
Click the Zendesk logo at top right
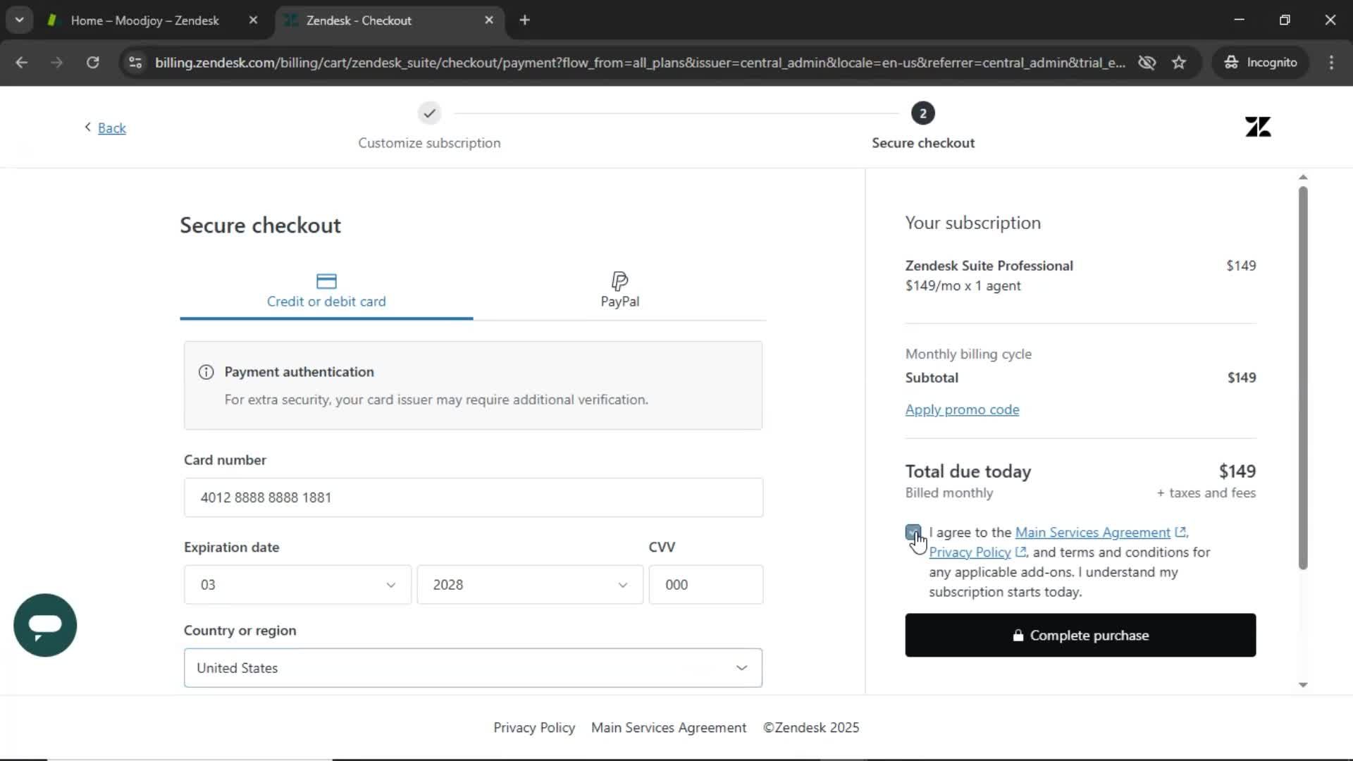click(1258, 127)
